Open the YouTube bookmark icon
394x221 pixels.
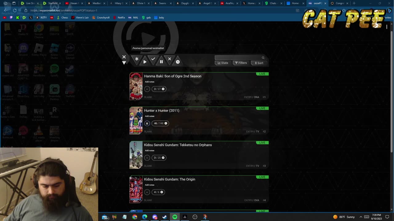pyautogui.click(x=4, y=17)
